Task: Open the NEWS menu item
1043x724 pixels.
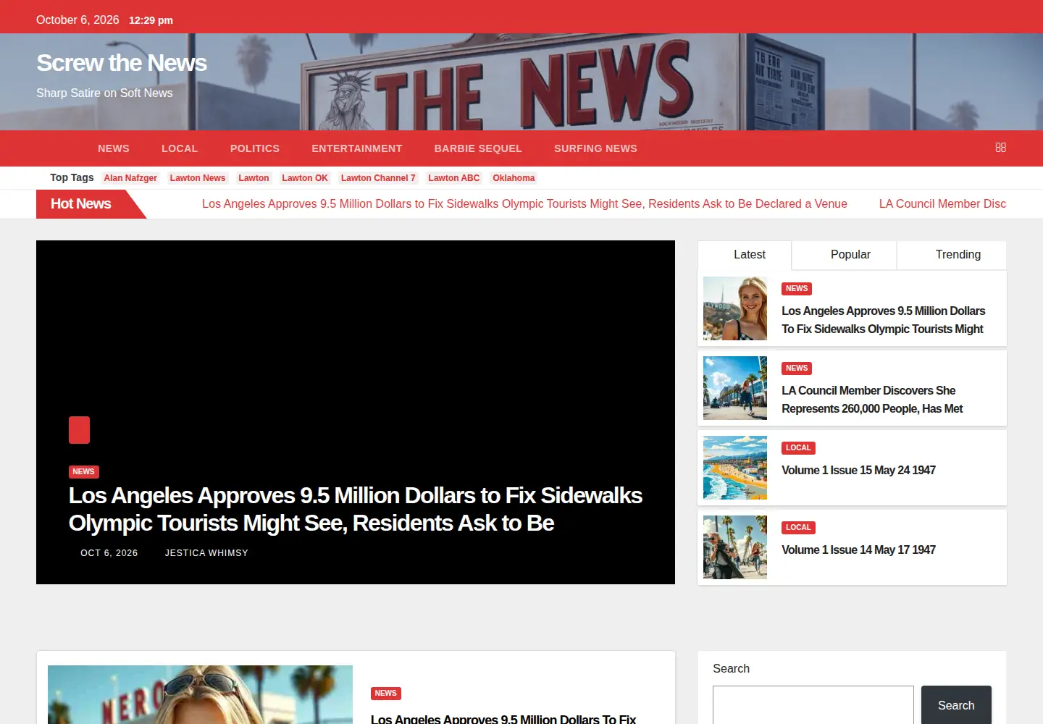Action: coord(114,148)
